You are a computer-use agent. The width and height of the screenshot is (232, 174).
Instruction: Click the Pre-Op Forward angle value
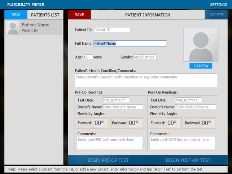click(x=101, y=123)
